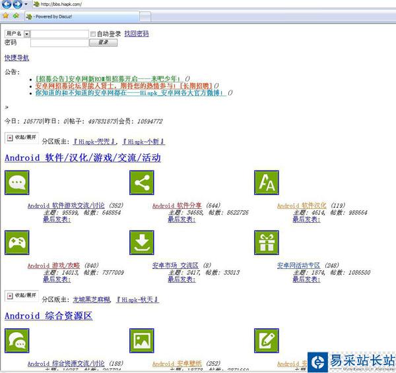Open Android 综合资源交流/讨论 forum

[66, 364]
